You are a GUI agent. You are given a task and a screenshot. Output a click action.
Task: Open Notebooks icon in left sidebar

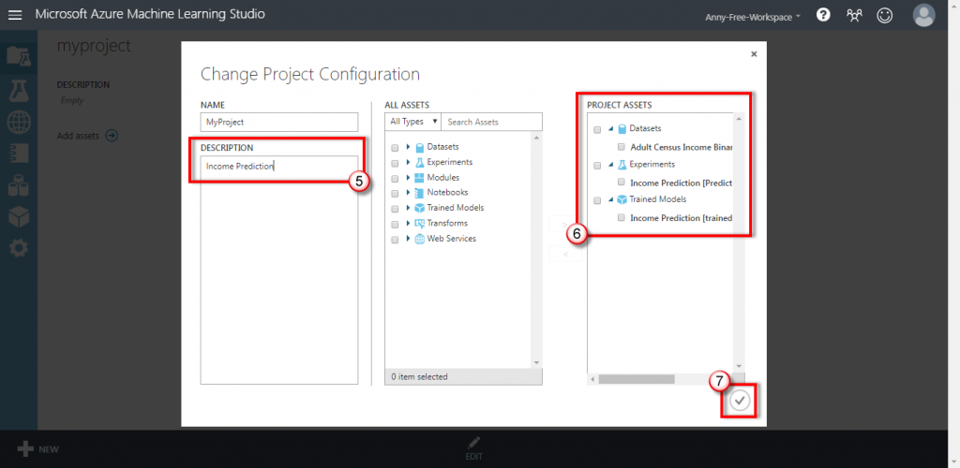pos(19,153)
